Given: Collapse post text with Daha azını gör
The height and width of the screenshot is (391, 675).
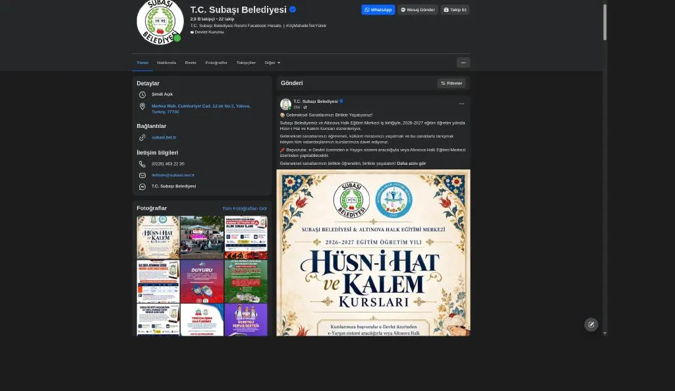Looking at the screenshot, I should point(411,164).
